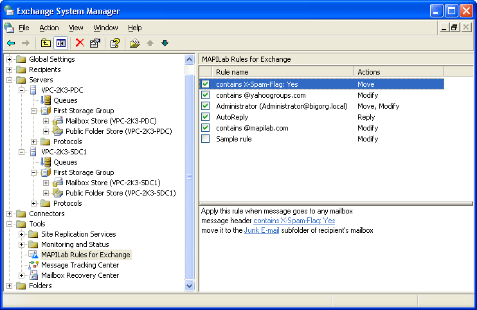Expand the Recipients node

coord(10,69)
